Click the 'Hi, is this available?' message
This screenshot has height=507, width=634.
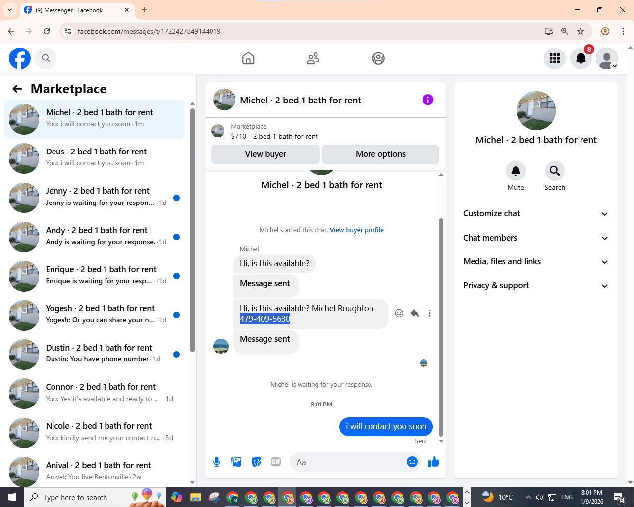click(274, 263)
